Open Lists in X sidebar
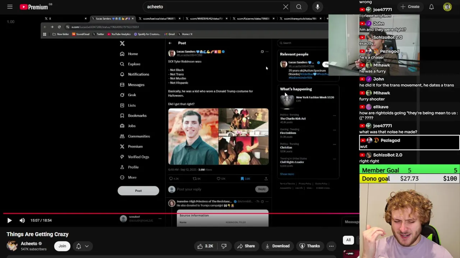This screenshot has height=258, width=460. click(x=128, y=105)
